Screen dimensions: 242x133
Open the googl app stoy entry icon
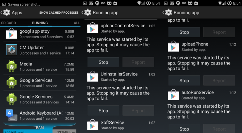tap(11, 34)
